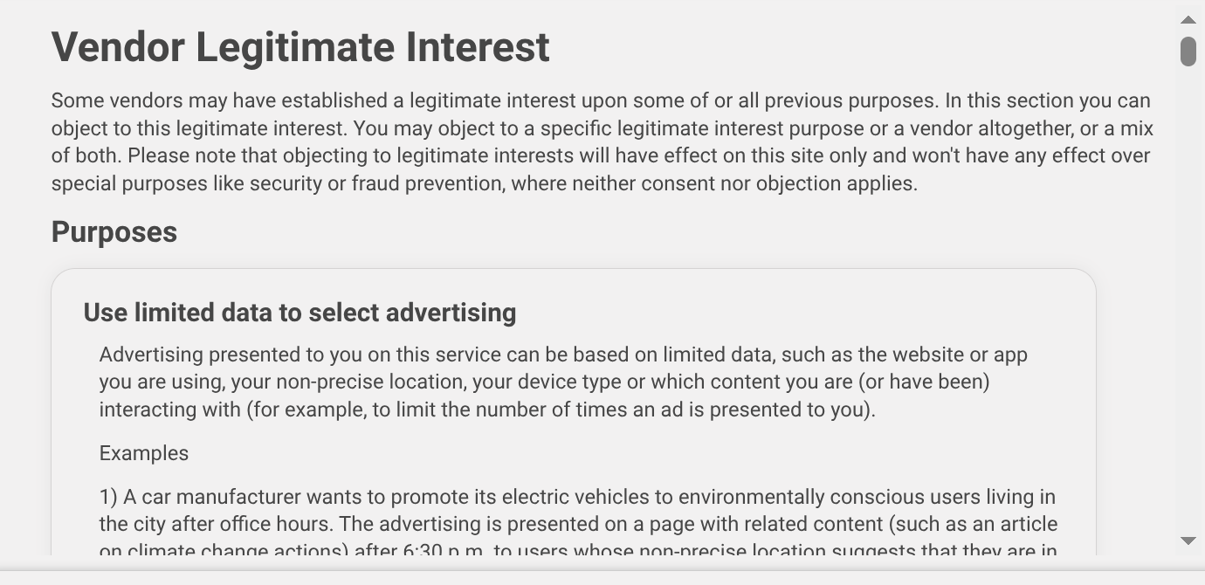Screen dimensions: 1205x585
Task: Select the Purposes section heading
Action: [114, 232]
